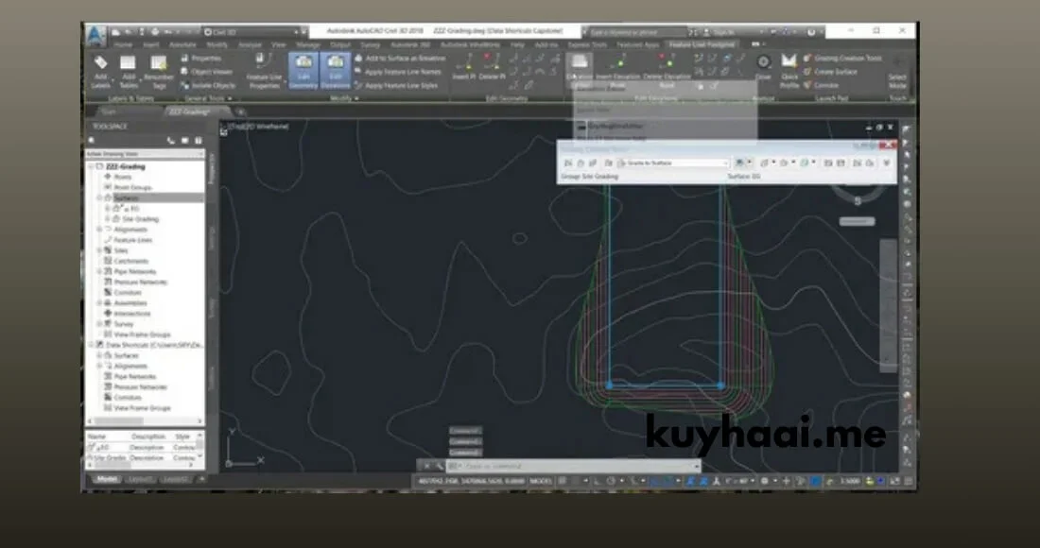
Task: Click the Print icon in quick access toolbar
Action: pyautogui.click(x=154, y=32)
